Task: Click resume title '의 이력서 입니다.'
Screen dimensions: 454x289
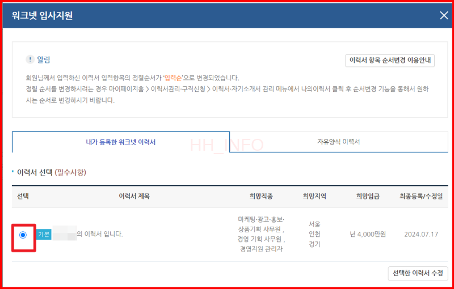Action: pyautogui.click(x=100, y=234)
